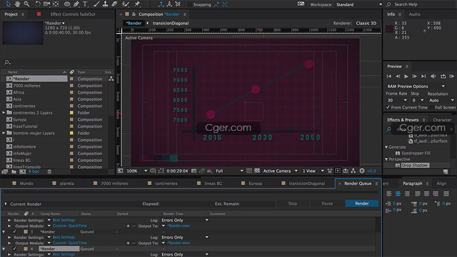Screen dimensions: 457x257
Task: Open Active Camera view dropdown
Action: 280,171
